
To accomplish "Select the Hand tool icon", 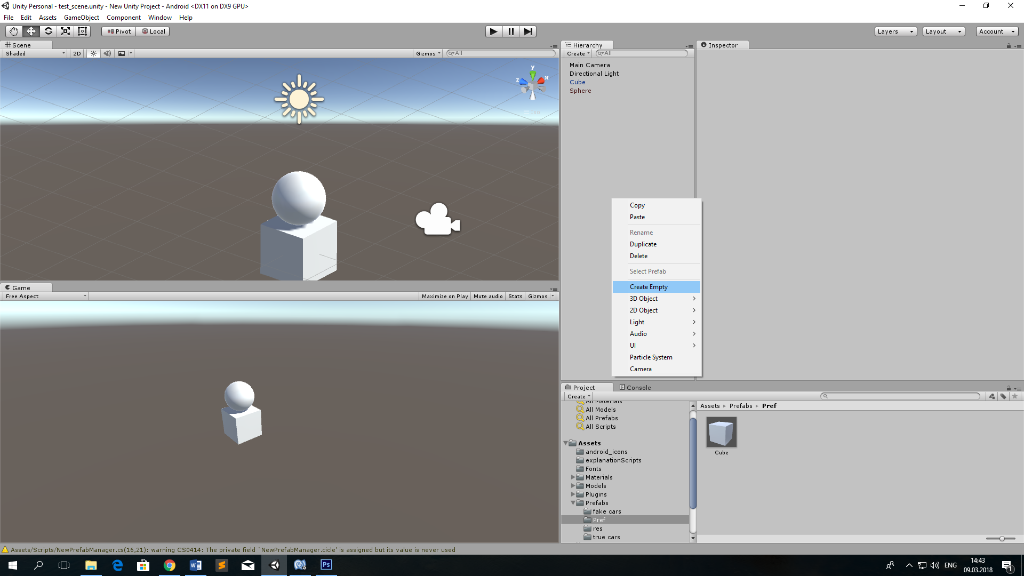I will coord(13,31).
